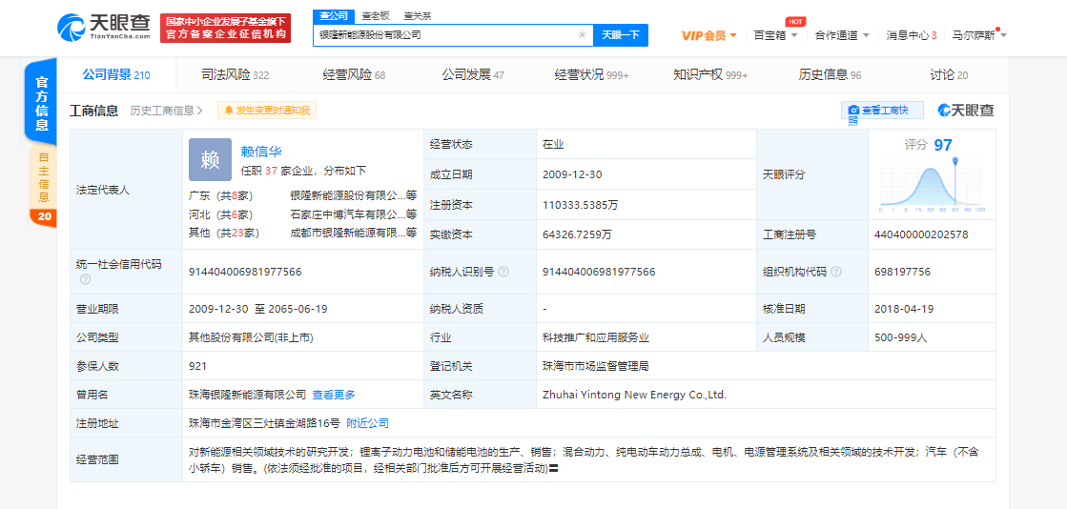
Task: Click the 组织机构代码 value 698197756
Action: click(902, 272)
